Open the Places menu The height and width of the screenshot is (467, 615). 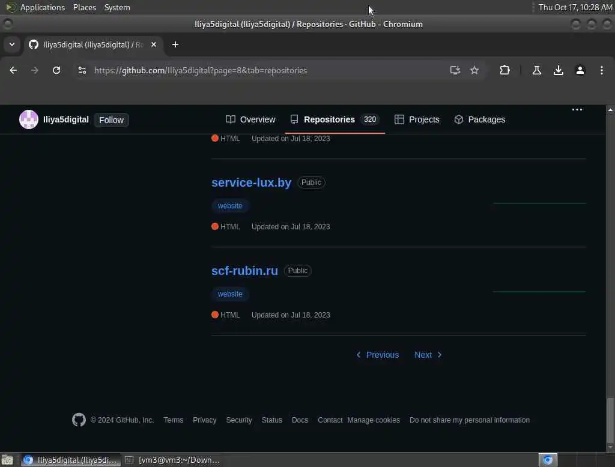tap(84, 7)
